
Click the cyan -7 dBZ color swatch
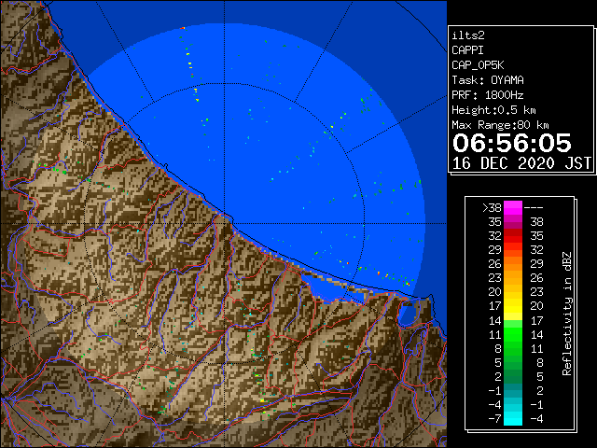(x=513, y=419)
